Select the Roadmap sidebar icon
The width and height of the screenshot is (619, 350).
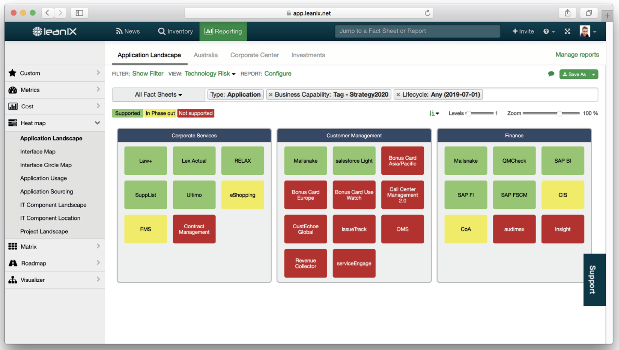(13, 263)
